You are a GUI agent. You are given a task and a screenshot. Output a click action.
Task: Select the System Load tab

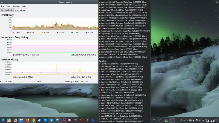pyautogui.click(x=20, y=10)
